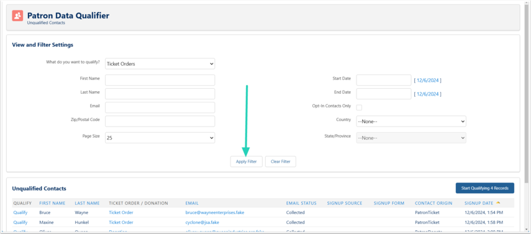Click 'Collected' status in Bruce's row

(x=295, y=213)
